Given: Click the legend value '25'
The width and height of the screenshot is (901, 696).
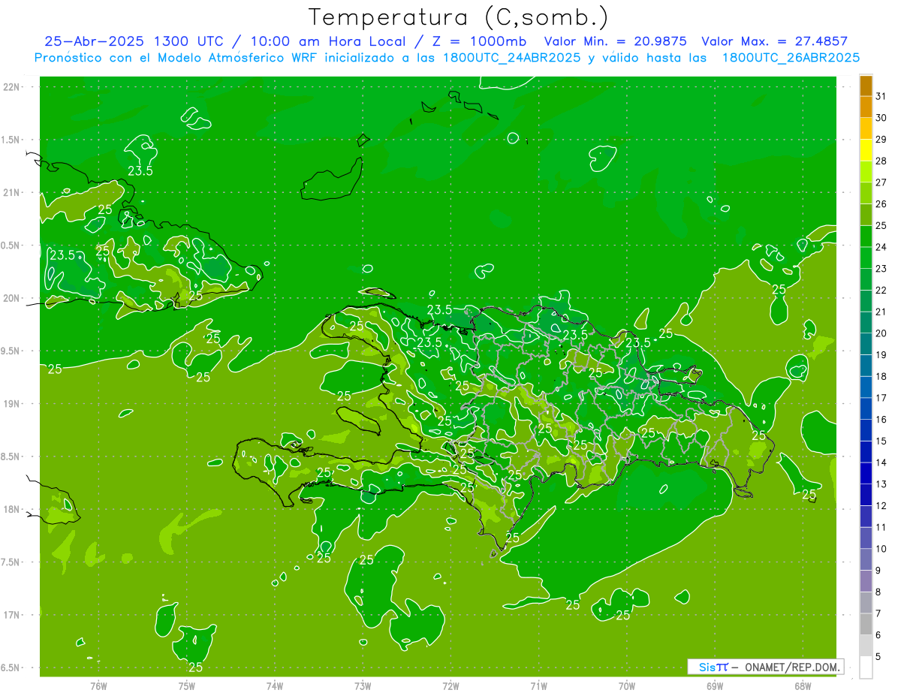Looking at the screenshot, I should click(x=881, y=225).
